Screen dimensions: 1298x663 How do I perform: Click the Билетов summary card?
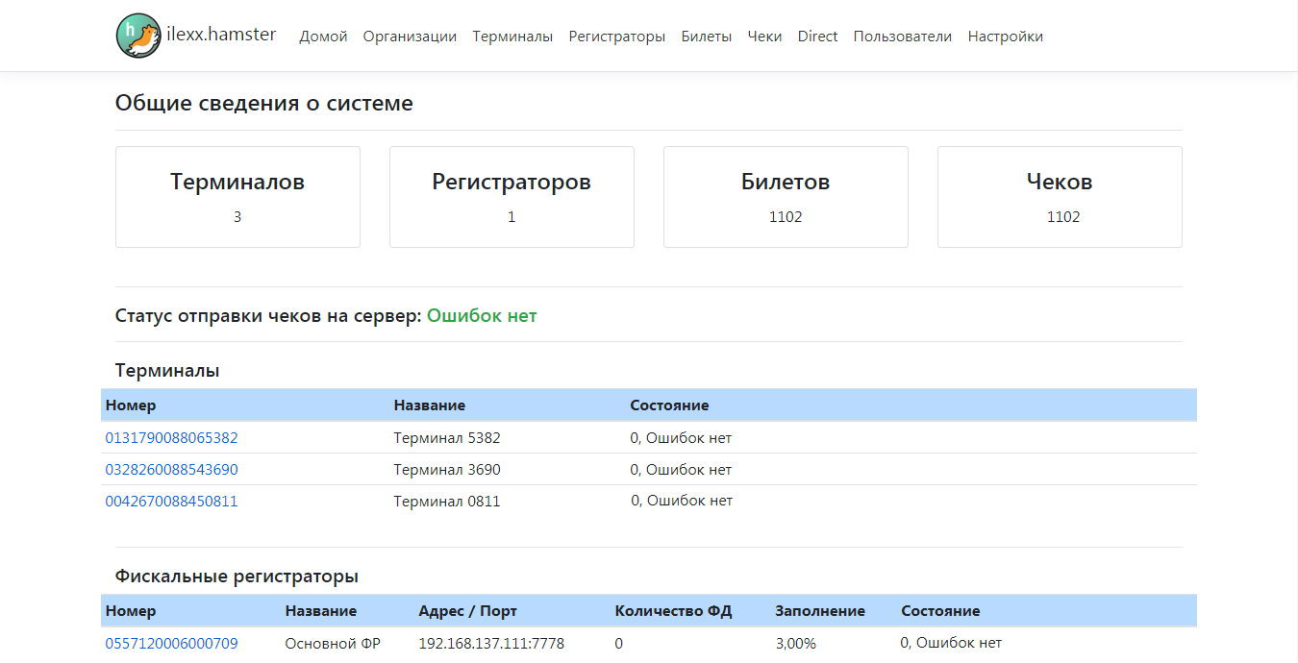click(x=786, y=197)
